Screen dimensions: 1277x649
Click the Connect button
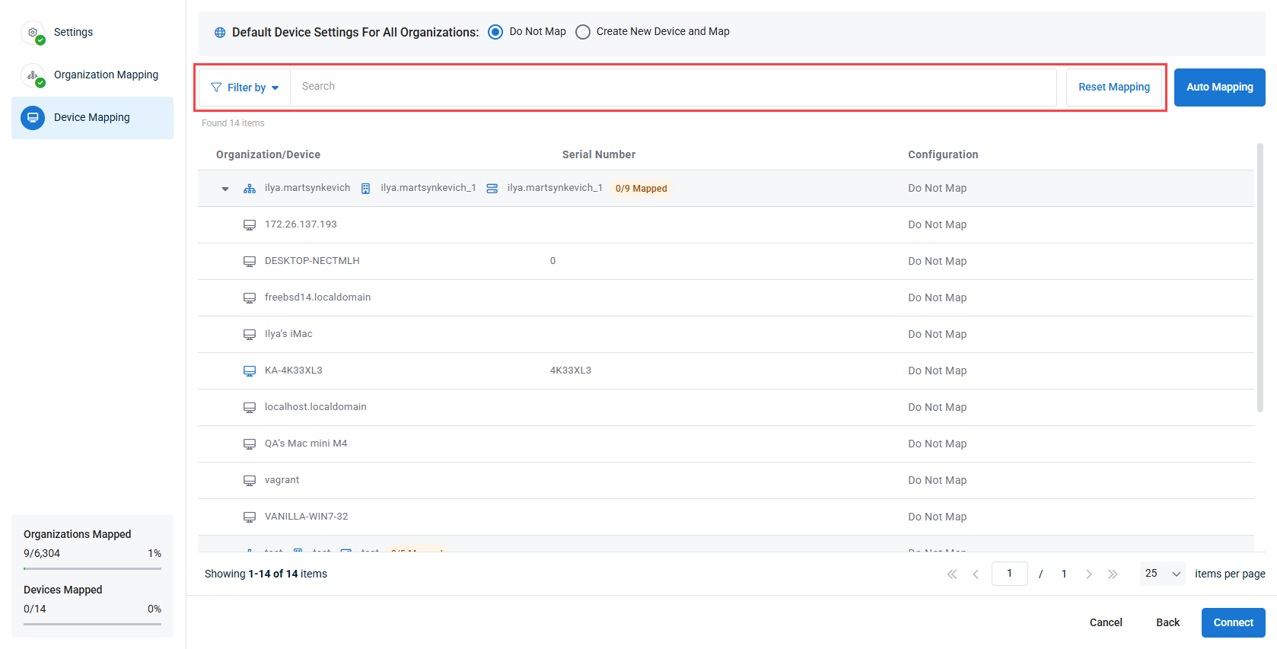tap(1233, 622)
